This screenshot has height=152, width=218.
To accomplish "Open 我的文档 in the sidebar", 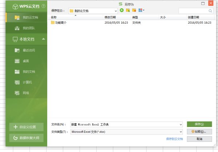I will point(27,72).
